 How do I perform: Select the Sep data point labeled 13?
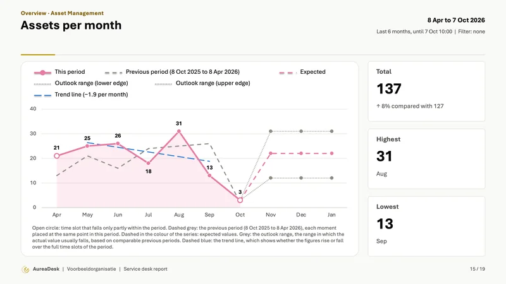[209, 175]
